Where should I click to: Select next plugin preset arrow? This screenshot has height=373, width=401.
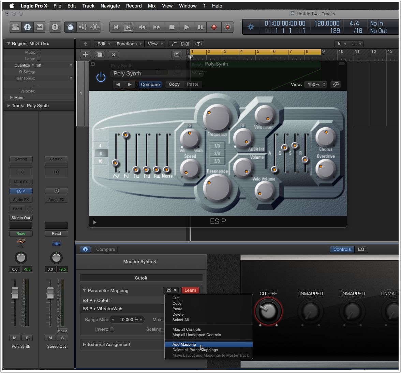pos(130,85)
